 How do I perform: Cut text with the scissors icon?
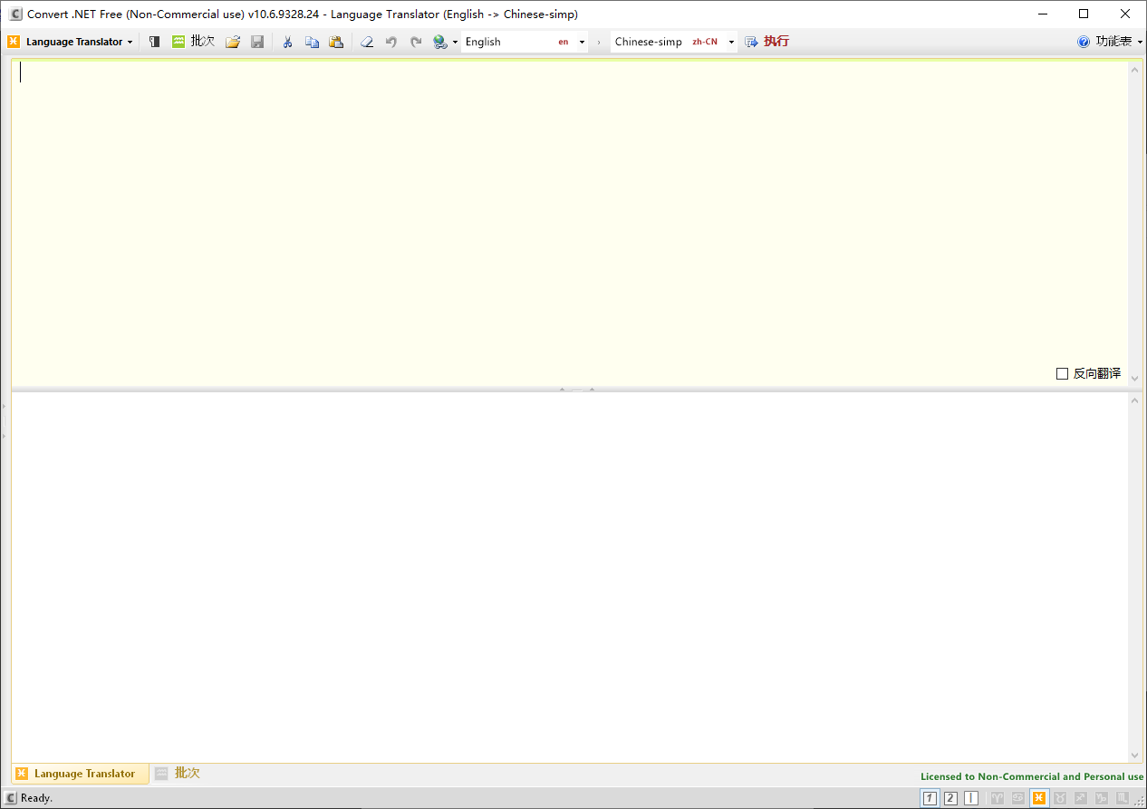pyautogui.click(x=287, y=42)
